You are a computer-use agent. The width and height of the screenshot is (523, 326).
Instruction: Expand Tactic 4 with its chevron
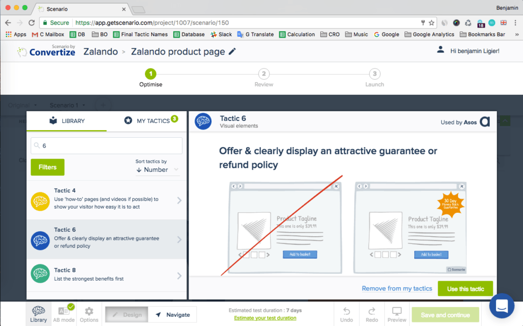[x=179, y=200]
